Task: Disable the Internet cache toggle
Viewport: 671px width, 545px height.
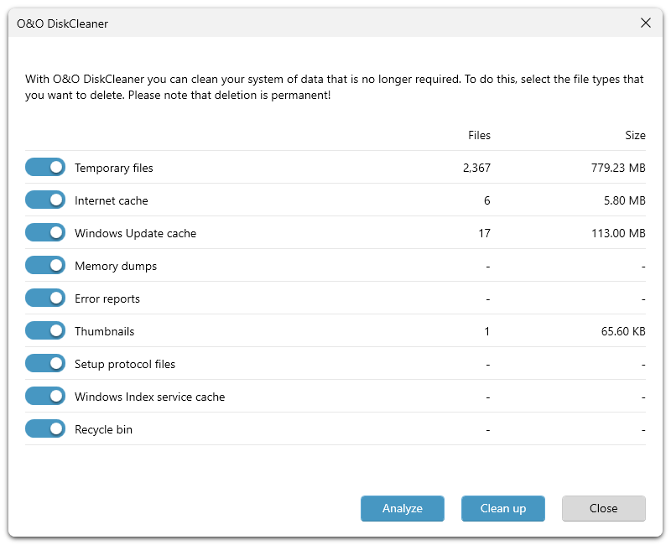Action: point(45,200)
